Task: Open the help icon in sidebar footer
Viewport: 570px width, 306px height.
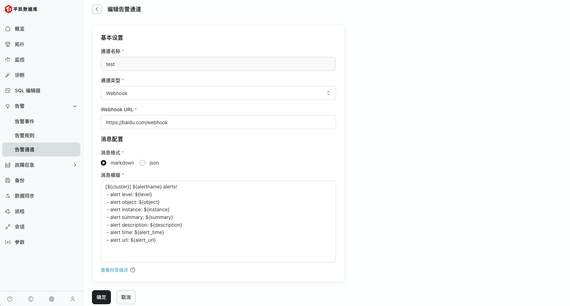Action: (x=10, y=299)
